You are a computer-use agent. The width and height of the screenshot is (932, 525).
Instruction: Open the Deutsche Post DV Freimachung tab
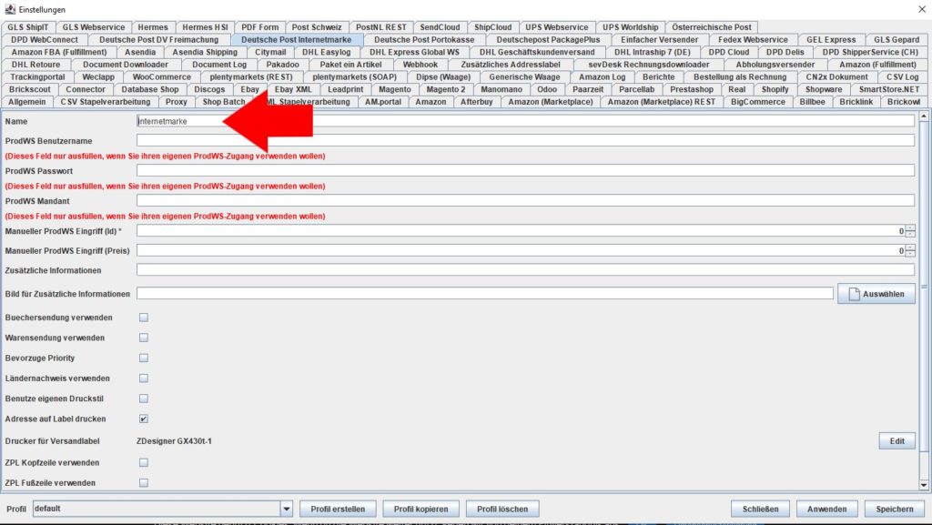click(158, 40)
